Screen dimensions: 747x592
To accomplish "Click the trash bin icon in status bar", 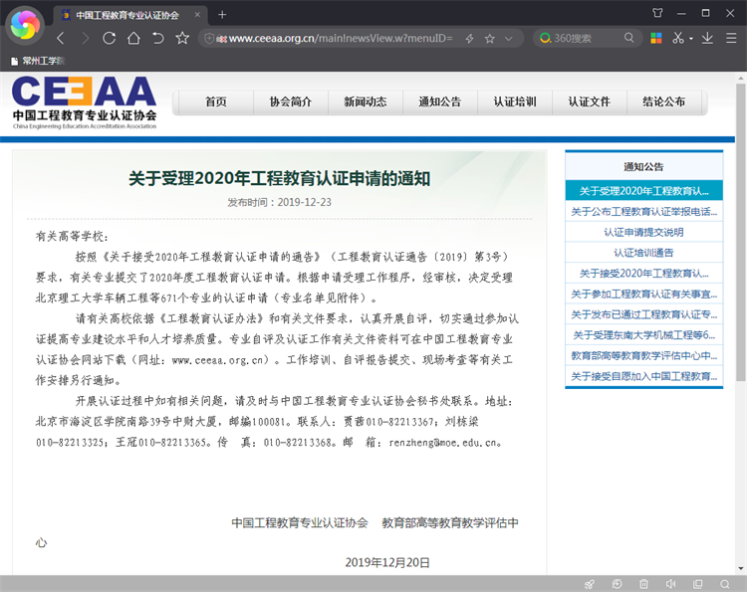I will (644, 584).
